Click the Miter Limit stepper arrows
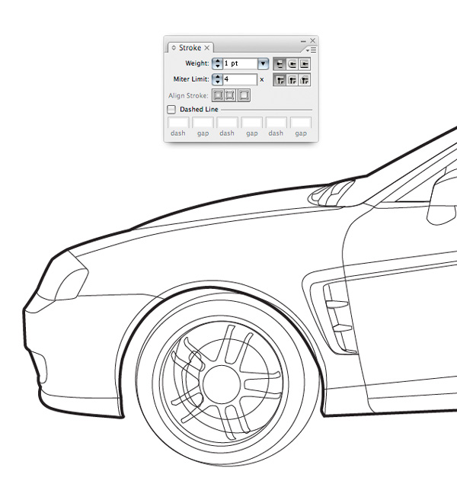This screenshot has height=497, width=457. pos(217,79)
